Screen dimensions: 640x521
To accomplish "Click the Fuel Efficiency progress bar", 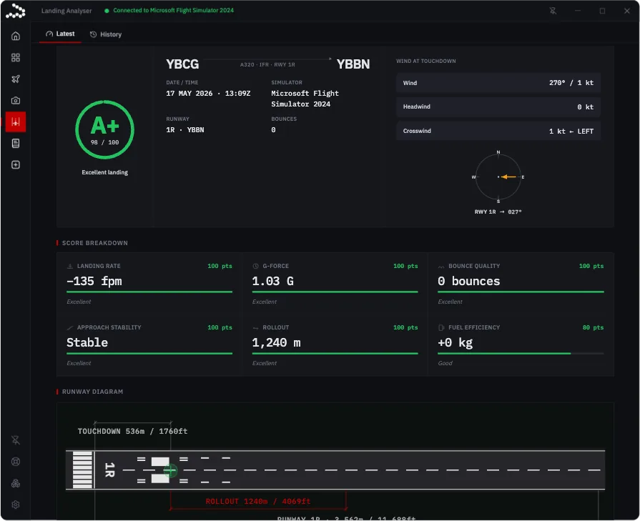I will [x=521, y=353].
